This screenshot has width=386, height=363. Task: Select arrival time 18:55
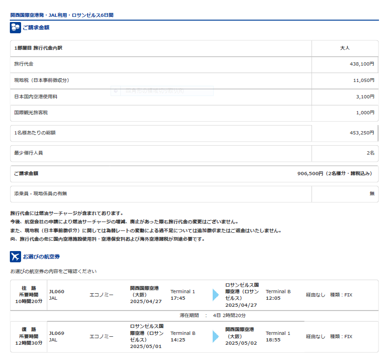coord(273,340)
